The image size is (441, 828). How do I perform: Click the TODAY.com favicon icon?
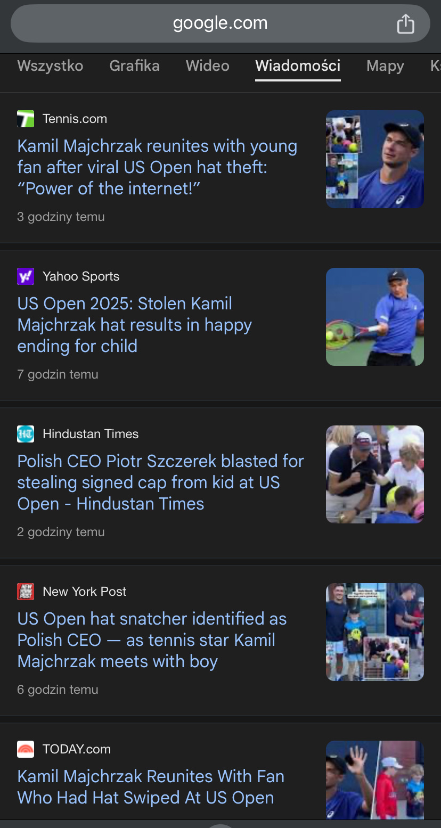[26, 749]
